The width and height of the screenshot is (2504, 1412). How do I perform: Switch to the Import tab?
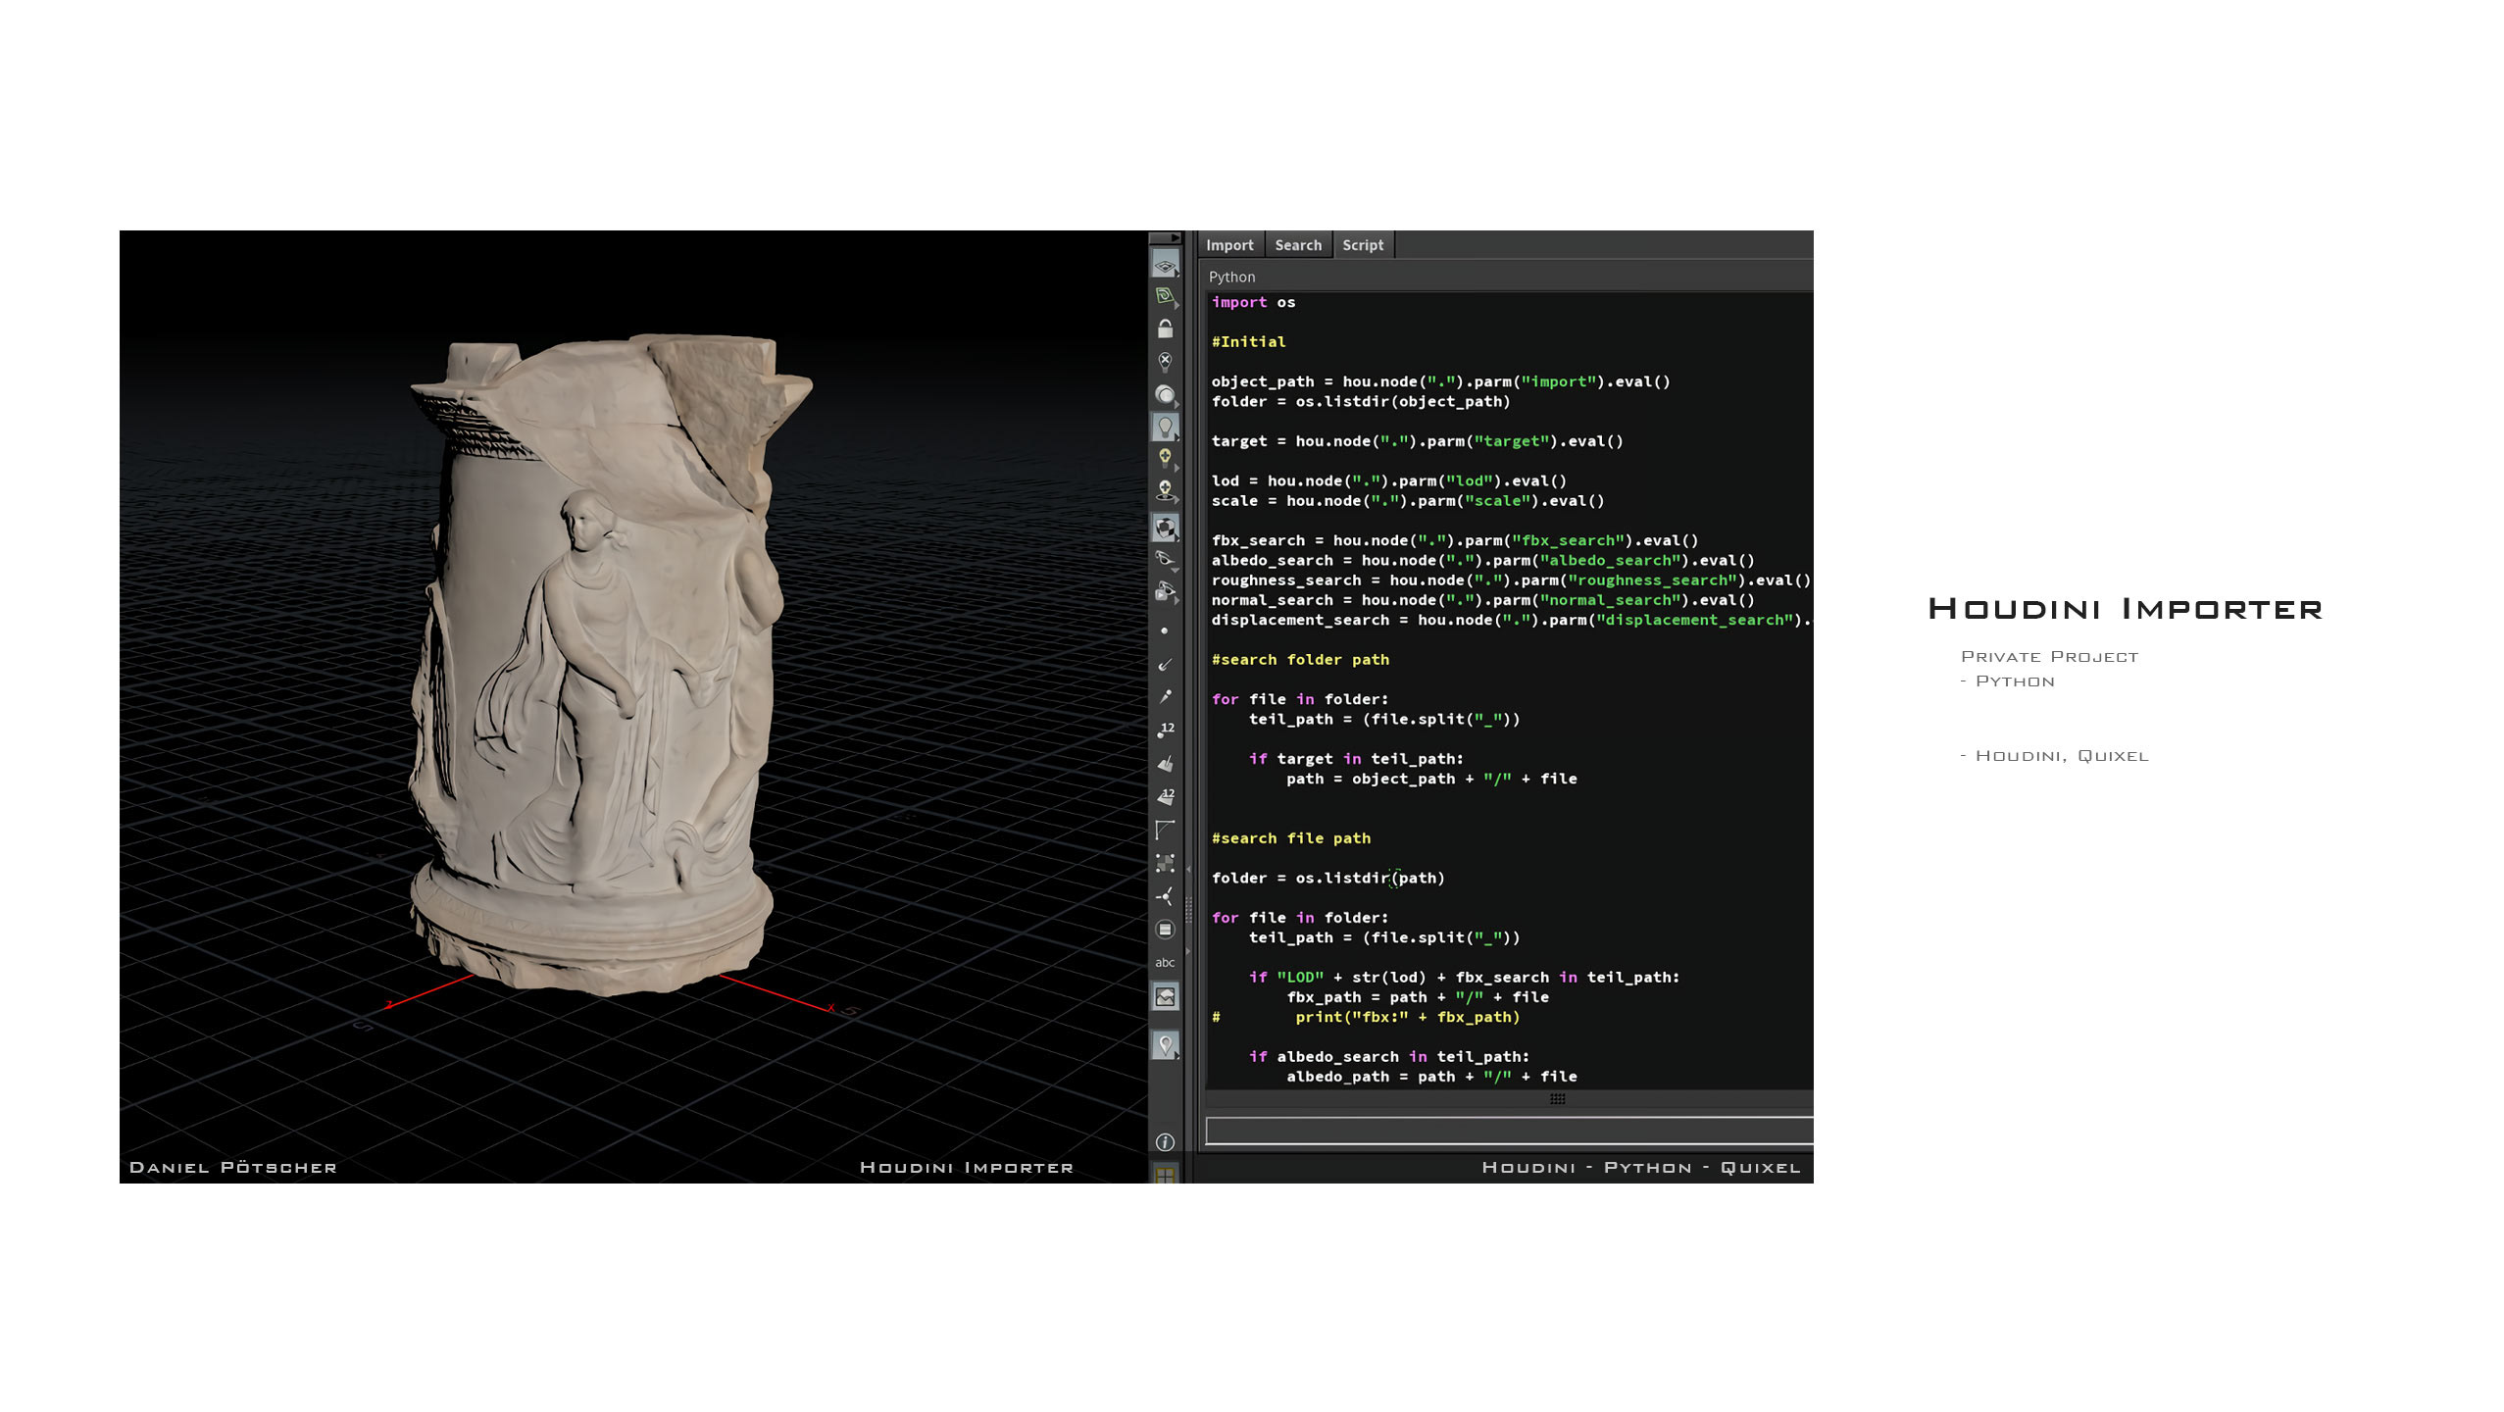coord(1229,245)
